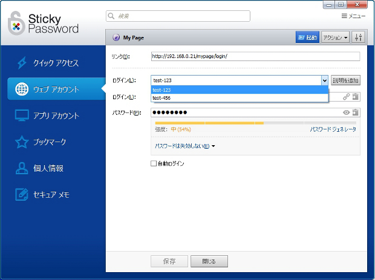The image size is (375, 280).
Task: Click the 保存 button
Action: click(x=169, y=261)
